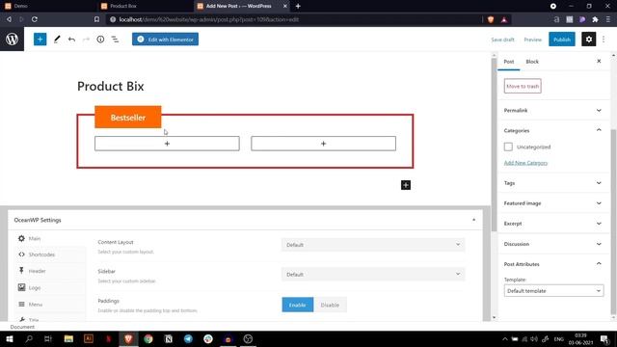Enable Paddings in OceanWP settings
This screenshot has width=617, height=347.
click(298, 305)
